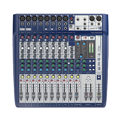Screen dimensions: 121x121
Task: Click the white mid EQ knob on channel 6
Action: pos(53,48)
